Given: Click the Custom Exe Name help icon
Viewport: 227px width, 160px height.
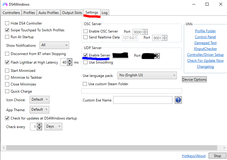Looking at the screenshot, I should click(178, 100).
